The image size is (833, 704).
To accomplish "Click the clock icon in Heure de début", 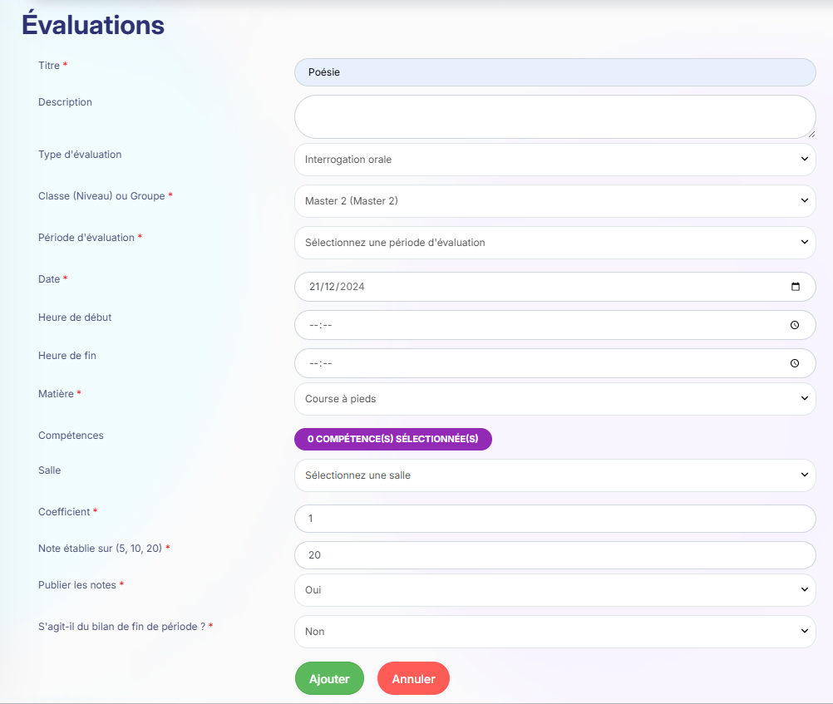I will click(x=795, y=325).
